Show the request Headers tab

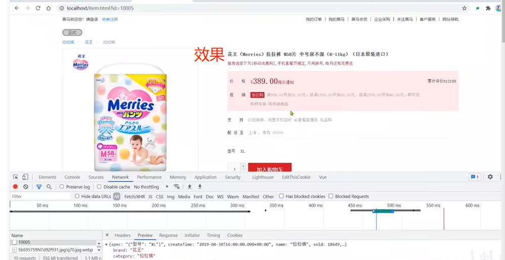[x=122, y=235]
